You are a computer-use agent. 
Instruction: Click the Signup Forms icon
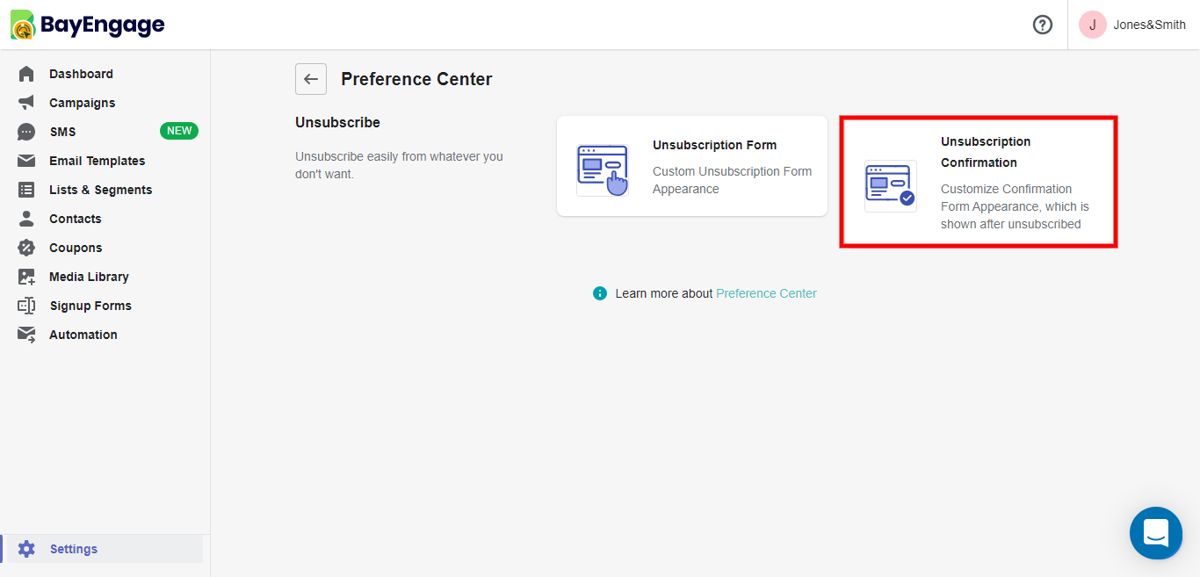26,306
